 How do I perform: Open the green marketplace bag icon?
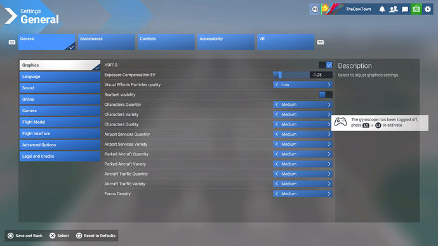click(416, 10)
